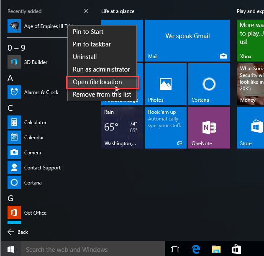264x256 pixels.
Task: Open Contact Support icon
Action: click(14, 167)
